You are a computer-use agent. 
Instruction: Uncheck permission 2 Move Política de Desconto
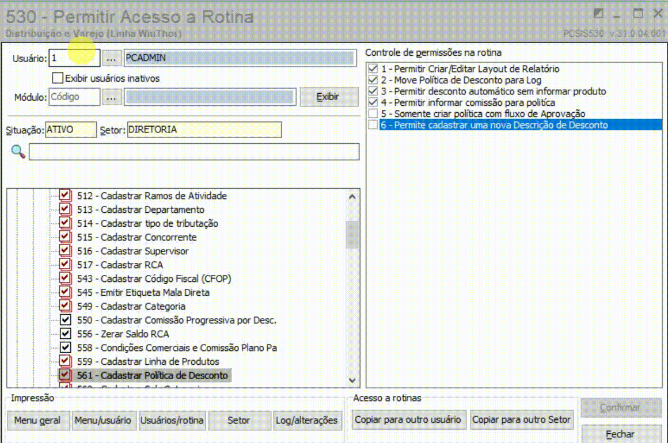click(x=373, y=79)
